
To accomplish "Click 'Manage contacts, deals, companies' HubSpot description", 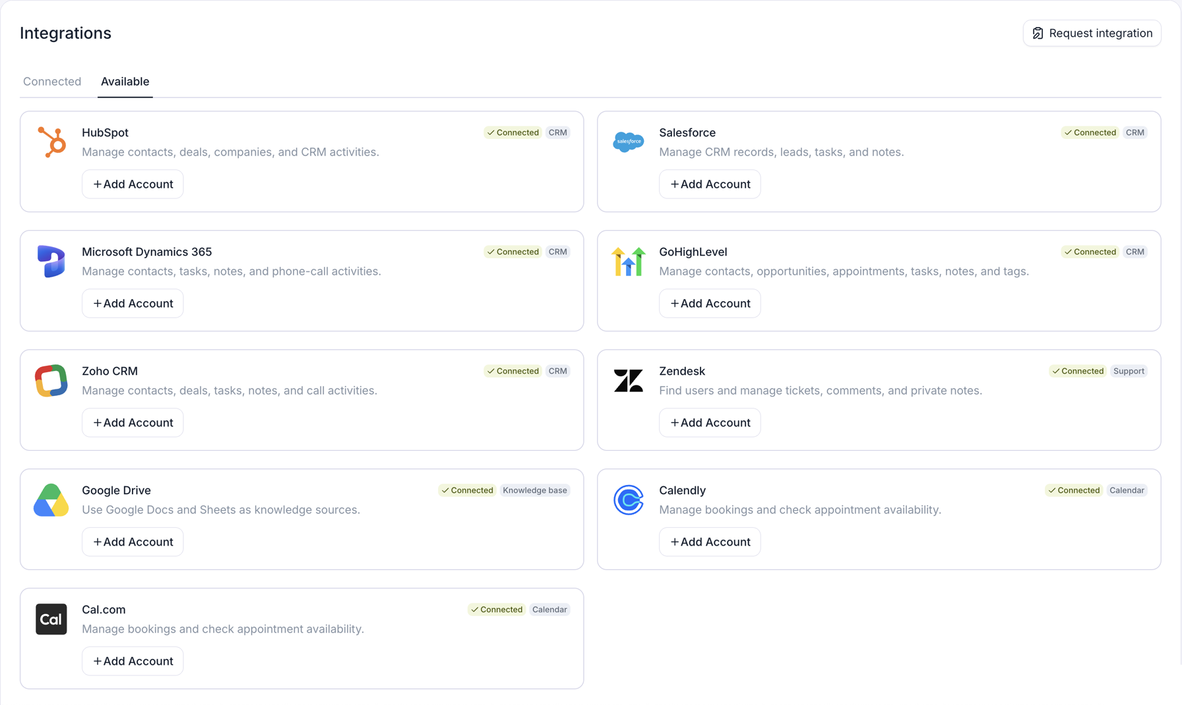I will 230,152.
